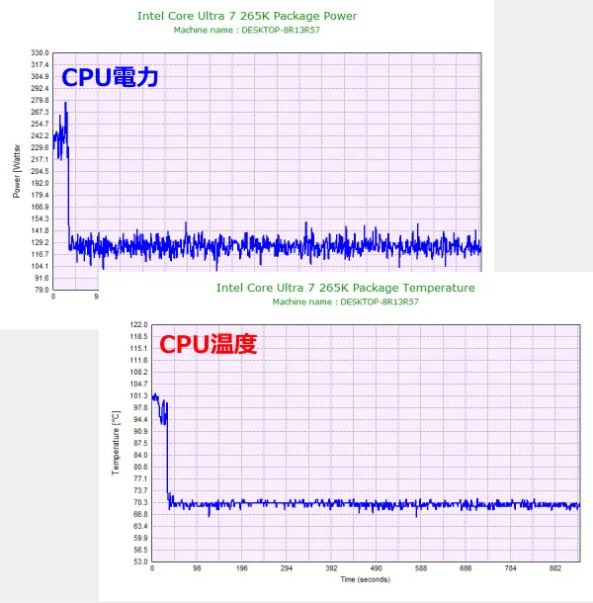Click the 98 tick on the time axis
Image resolution: width=593 pixels, height=603 pixels.
[197, 568]
